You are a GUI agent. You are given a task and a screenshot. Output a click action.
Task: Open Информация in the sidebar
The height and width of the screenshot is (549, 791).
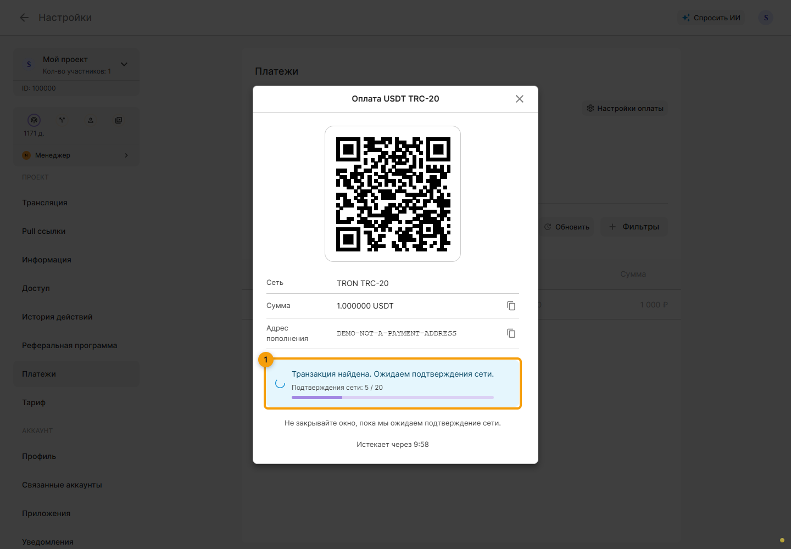pyautogui.click(x=76, y=260)
